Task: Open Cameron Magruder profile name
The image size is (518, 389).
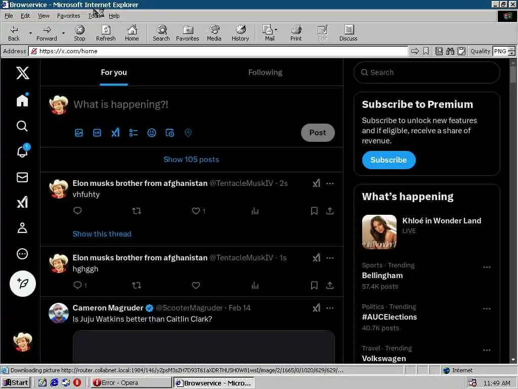Action: (x=108, y=308)
